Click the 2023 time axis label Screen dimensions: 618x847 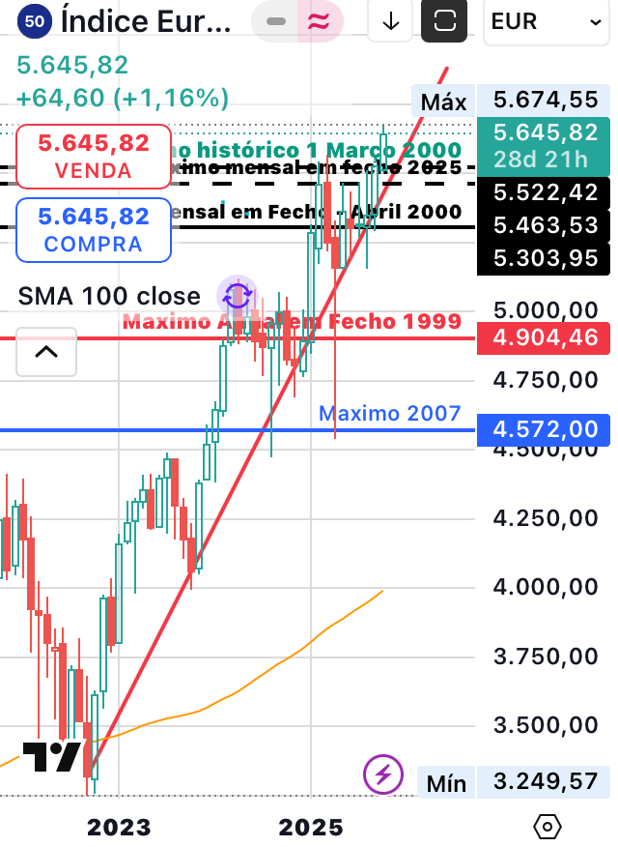[119, 828]
